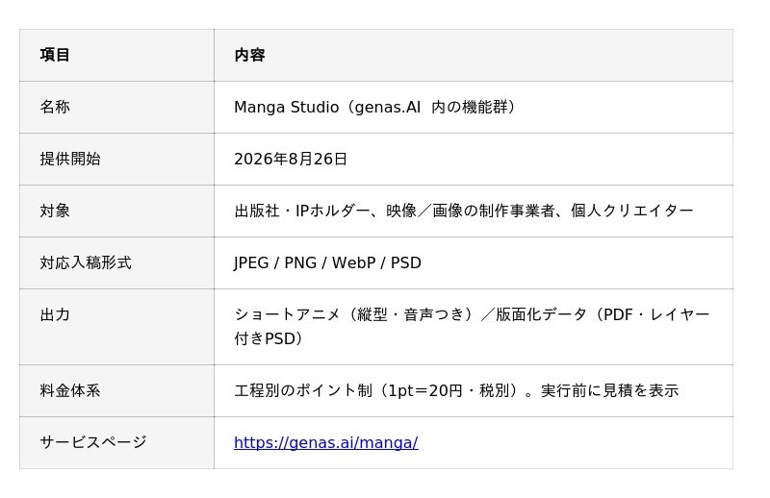
Task: Click the Manga Studio name cell
Action: pyautogui.click(x=474, y=107)
